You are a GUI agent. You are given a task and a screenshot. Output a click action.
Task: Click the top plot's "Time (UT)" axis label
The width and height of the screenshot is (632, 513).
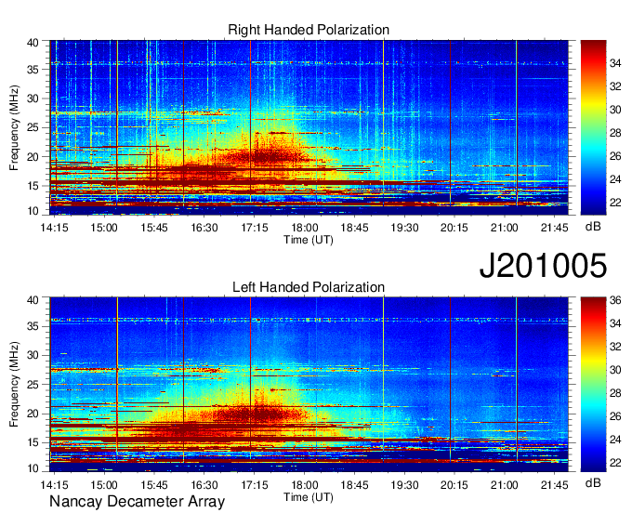pos(309,240)
